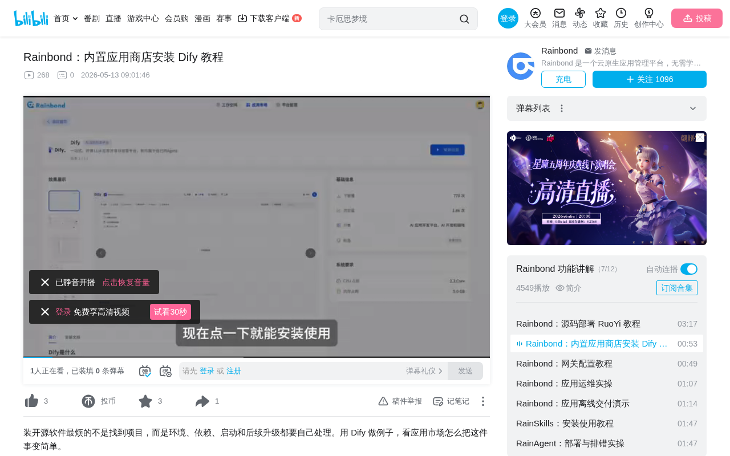Close the 高清直播 advertisement banner
730x456 pixels.
[700, 138]
